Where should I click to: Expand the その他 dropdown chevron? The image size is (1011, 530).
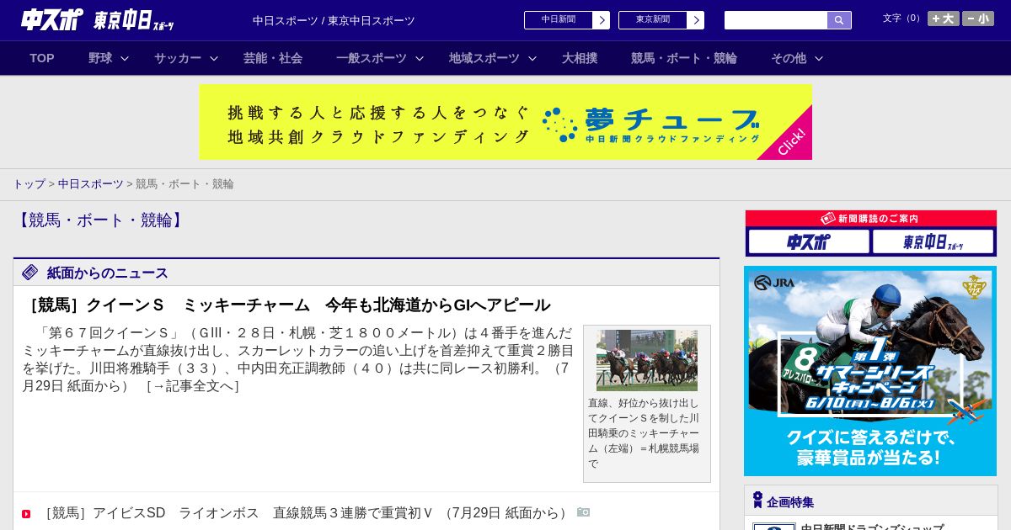coord(819,58)
